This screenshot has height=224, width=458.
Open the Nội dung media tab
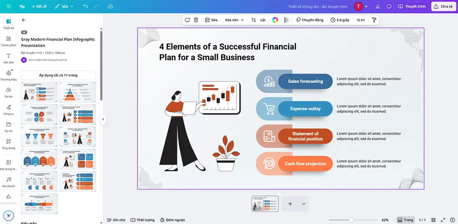click(x=8, y=165)
